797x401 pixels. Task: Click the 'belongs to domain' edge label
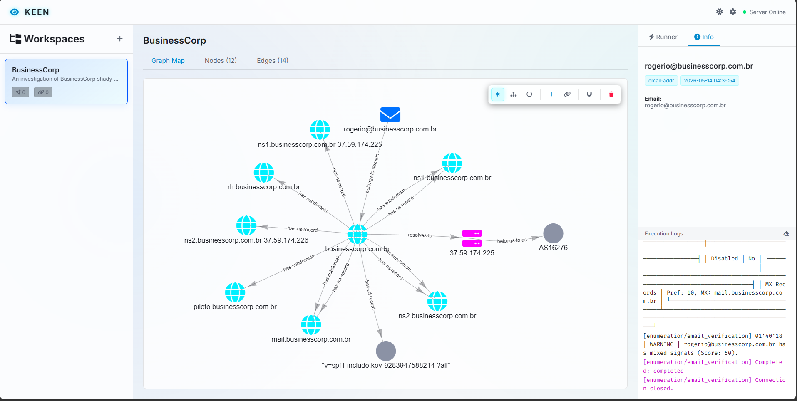(372, 173)
